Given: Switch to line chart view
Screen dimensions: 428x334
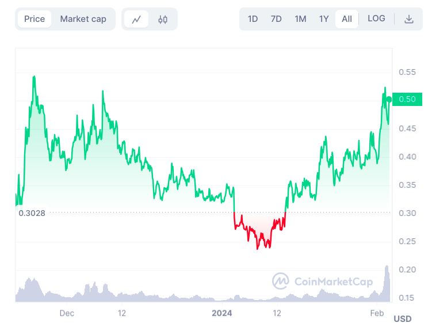Looking at the screenshot, I should tap(136, 19).
